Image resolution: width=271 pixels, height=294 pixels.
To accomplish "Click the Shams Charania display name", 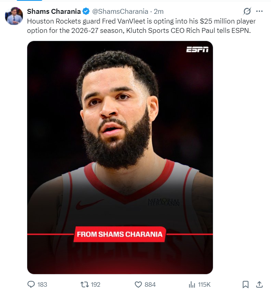I will [x=54, y=11].
